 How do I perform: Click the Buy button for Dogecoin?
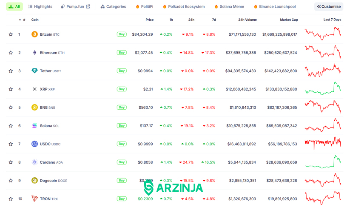[x=122, y=181]
